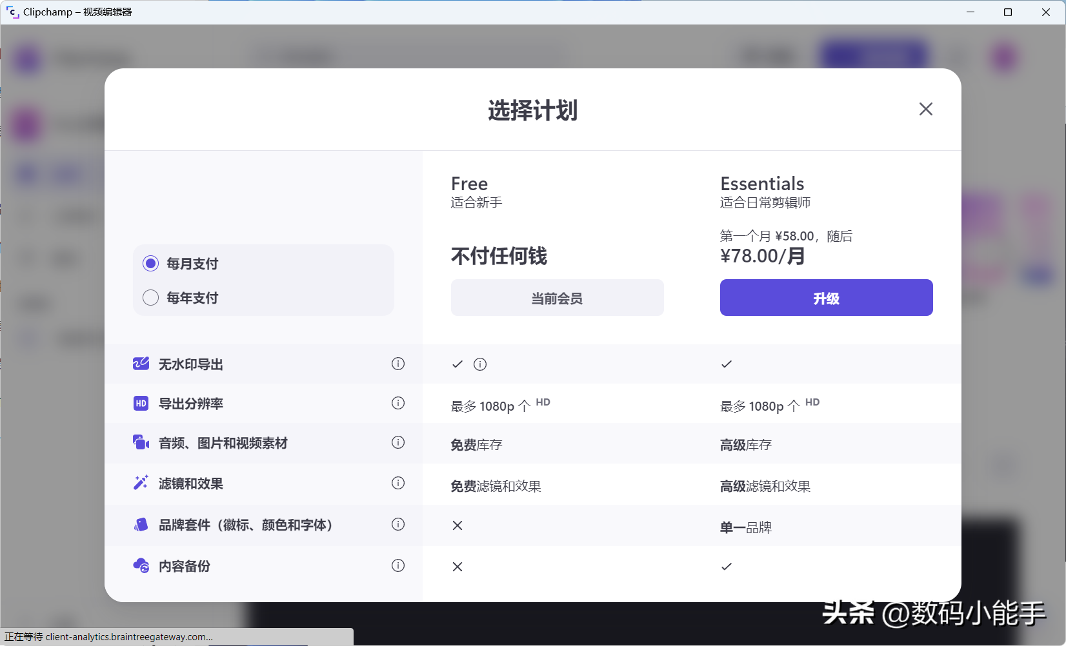Open info icon for 内容备份 row
This screenshot has width=1066, height=646.
pyautogui.click(x=398, y=565)
